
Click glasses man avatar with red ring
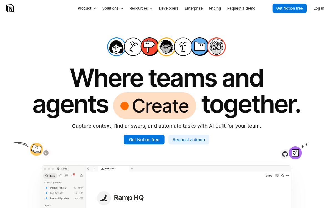pos(216,47)
